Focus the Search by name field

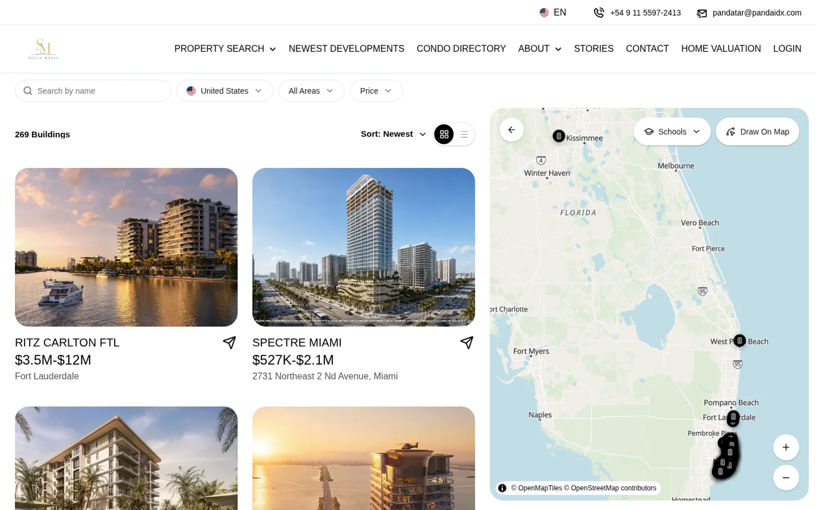pos(93,91)
